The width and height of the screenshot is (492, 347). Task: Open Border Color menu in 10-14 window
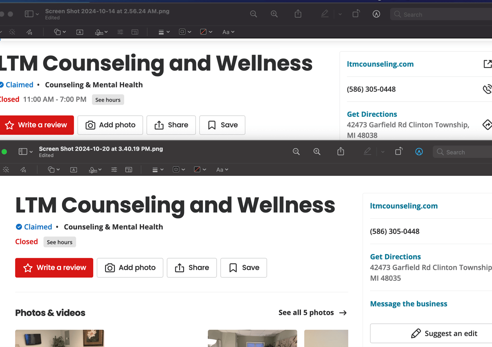pyautogui.click(x=185, y=32)
